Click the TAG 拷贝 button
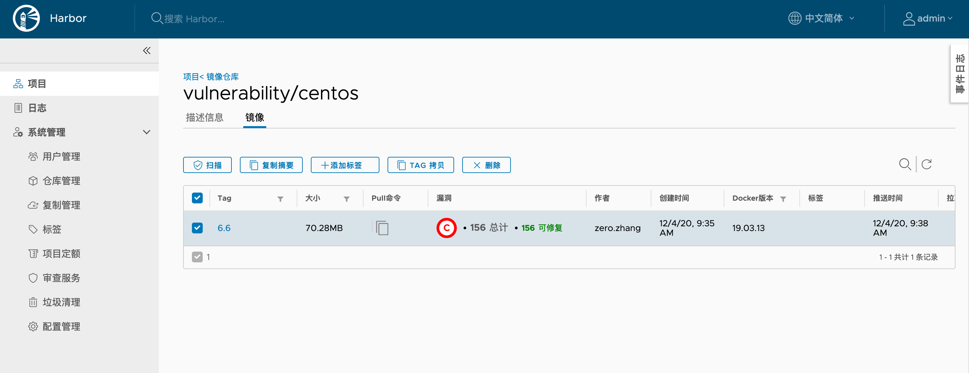The image size is (969, 373). (x=421, y=165)
